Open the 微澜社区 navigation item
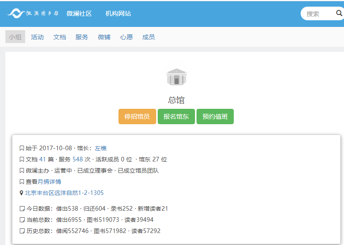 tap(79, 14)
